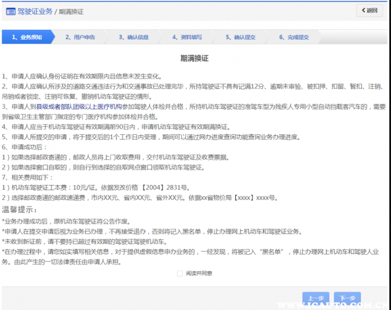This screenshot has height=310, width=391.
Task: Click the 期满换证 breadcrumb text
Action: 71,12
